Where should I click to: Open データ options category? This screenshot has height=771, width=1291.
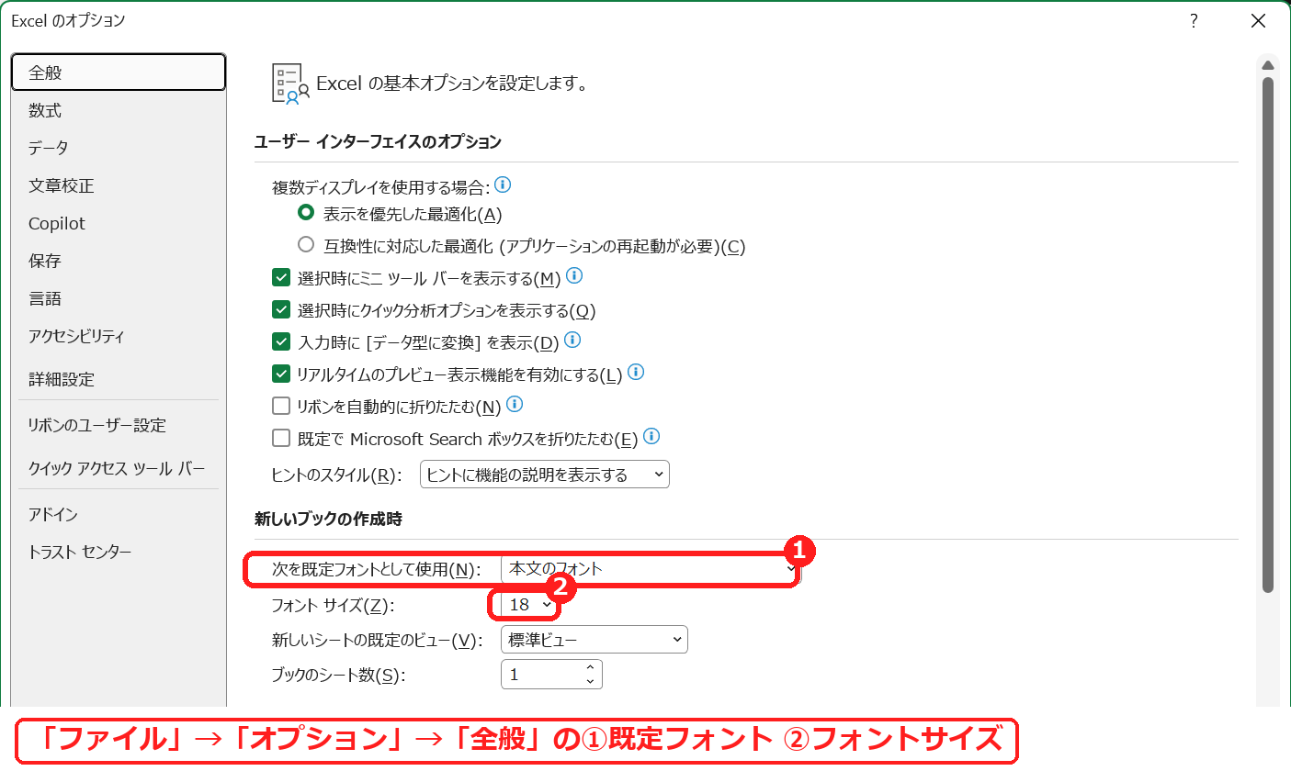click(119, 148)
